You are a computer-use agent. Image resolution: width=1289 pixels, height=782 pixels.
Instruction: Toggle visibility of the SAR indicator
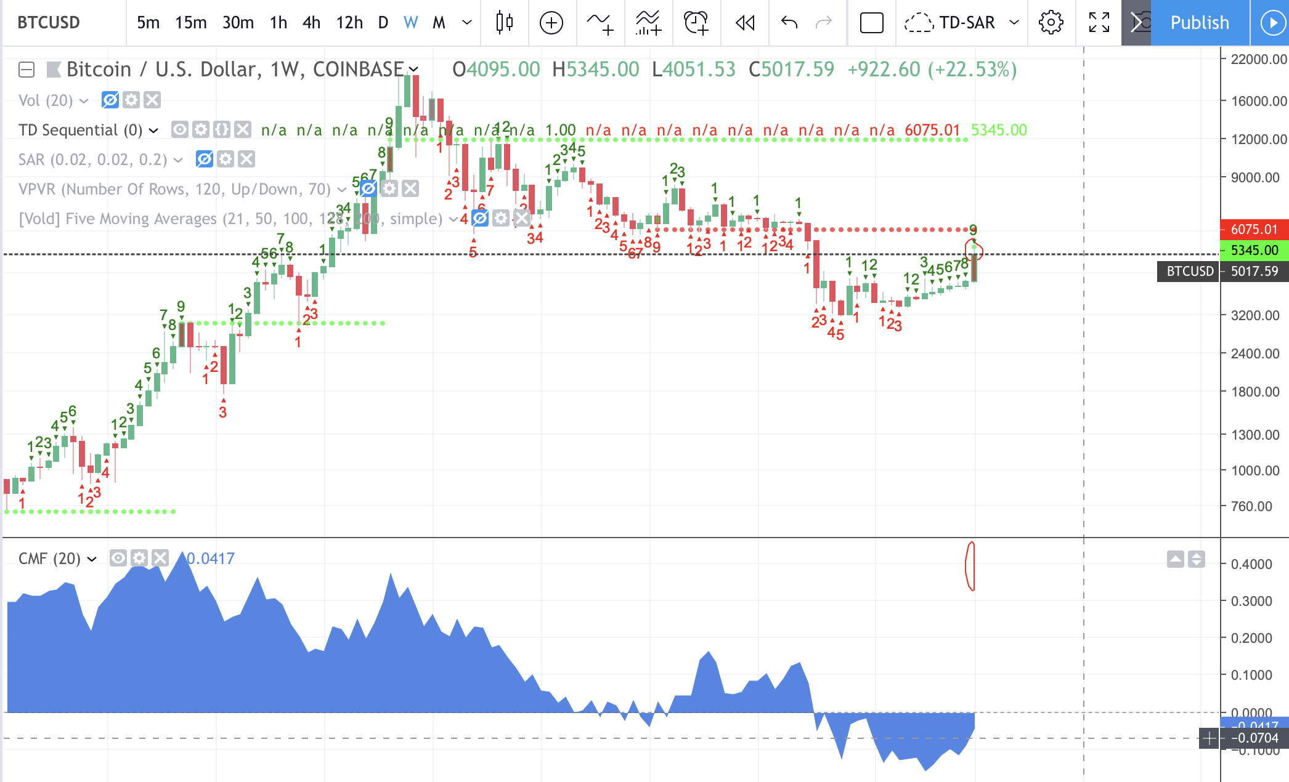click(205, 159)
